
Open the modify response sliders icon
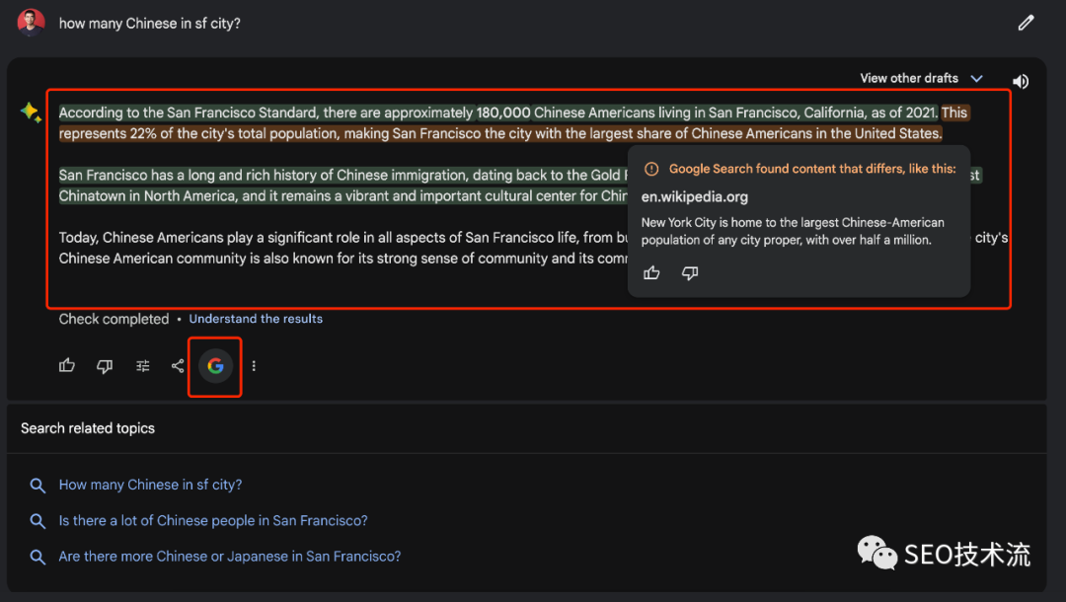click(143, 366)
